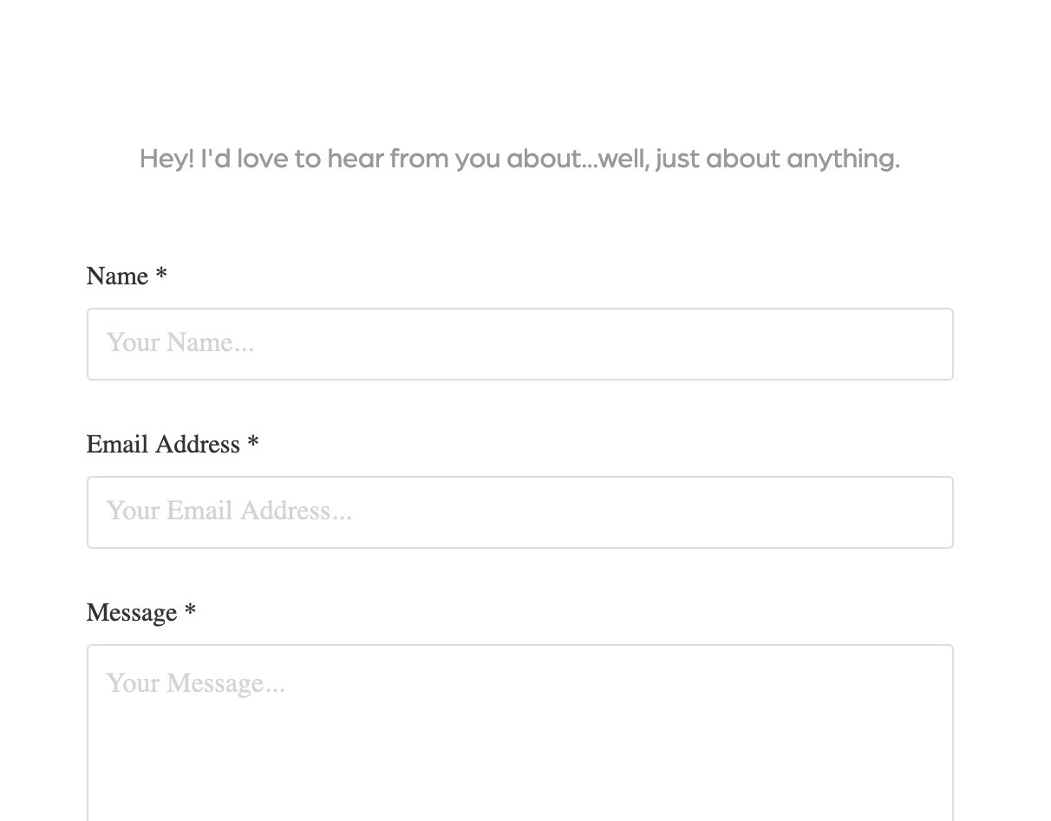Click the empty lower area of Message box
The width and height of the screenshot is (1051, 821).
[x=520, y=789]
